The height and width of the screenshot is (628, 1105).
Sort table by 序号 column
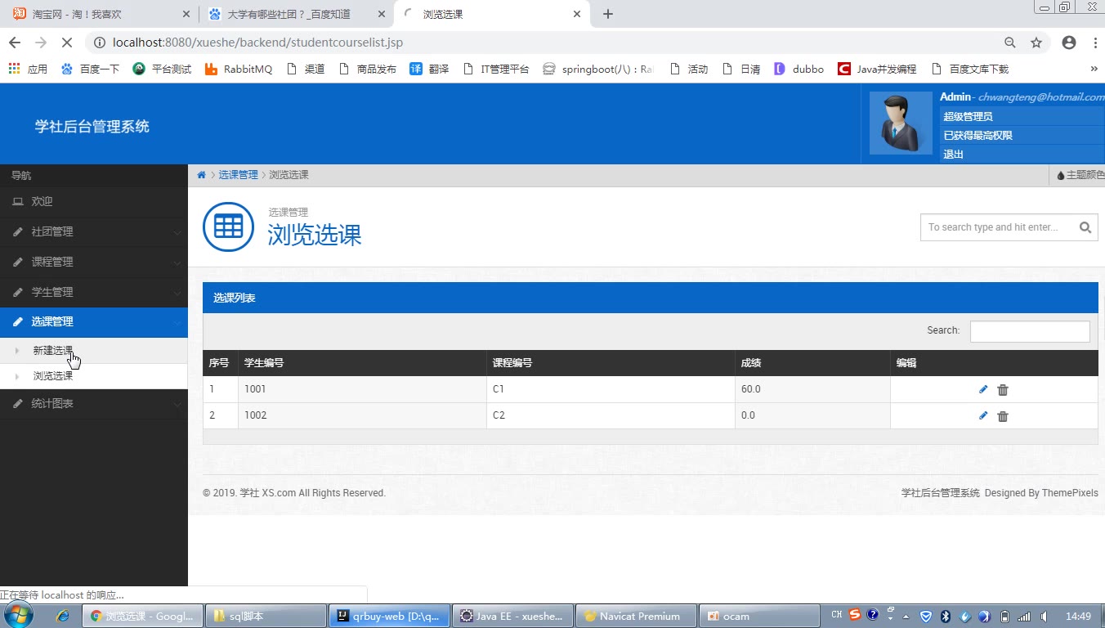221,363
